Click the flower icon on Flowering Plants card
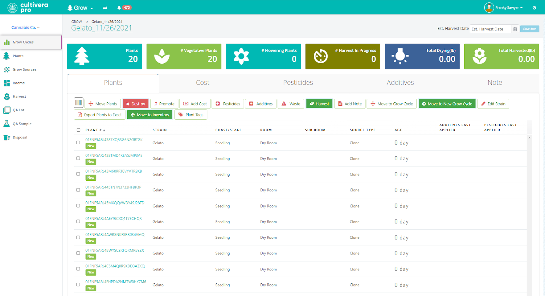 coord(241,56)
